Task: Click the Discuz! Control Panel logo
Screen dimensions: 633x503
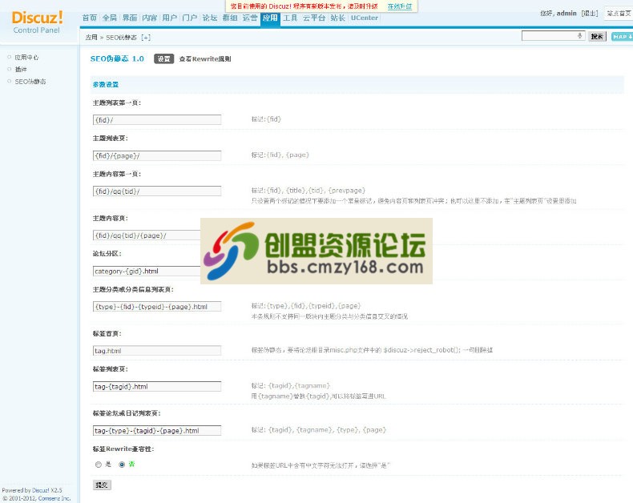Action: tap(37, 22)
